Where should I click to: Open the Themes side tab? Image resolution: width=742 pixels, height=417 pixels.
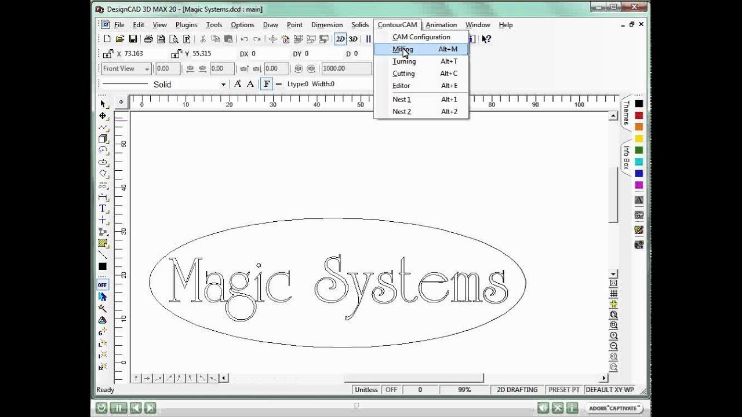(x=626, y=112)
